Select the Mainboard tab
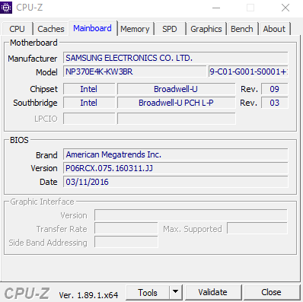303x302 pixels. (92, 28)
